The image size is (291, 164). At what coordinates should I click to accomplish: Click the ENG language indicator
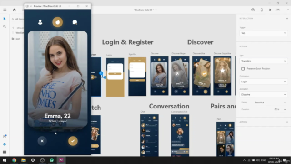(264, 160)
